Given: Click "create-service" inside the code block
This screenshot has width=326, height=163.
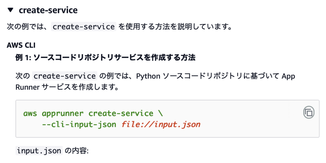Looking at the screenshot, I should tap(121, 113).
